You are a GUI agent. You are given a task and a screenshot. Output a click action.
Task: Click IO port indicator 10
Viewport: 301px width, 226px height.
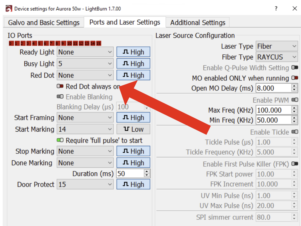(x=69, y=43)
